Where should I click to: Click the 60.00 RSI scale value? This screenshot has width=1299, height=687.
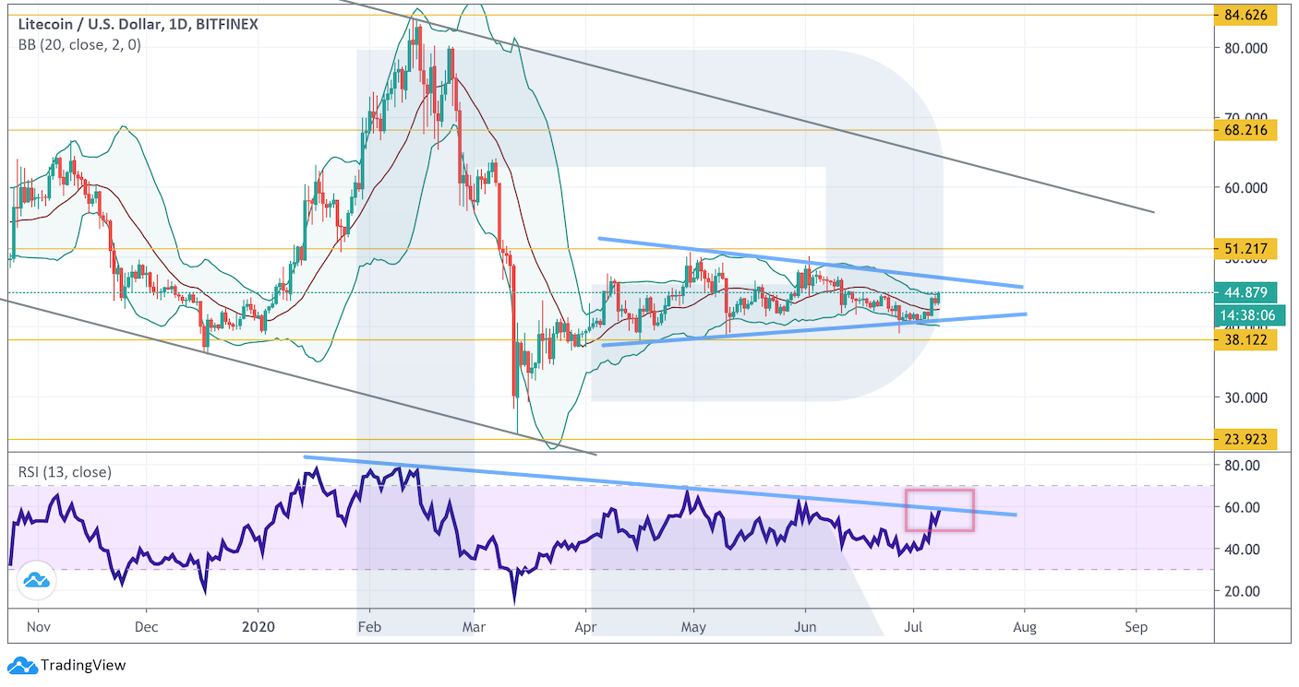click(1243, 507)
